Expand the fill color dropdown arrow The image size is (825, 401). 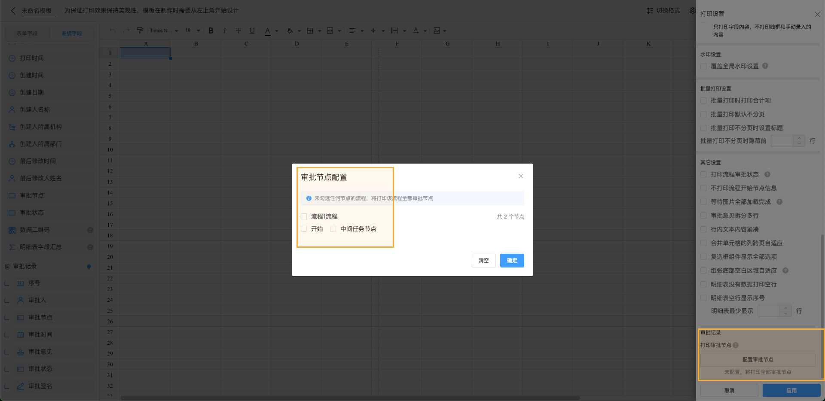click(299, 31)
